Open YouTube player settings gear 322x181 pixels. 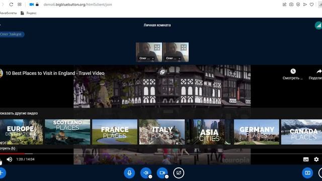316,159
